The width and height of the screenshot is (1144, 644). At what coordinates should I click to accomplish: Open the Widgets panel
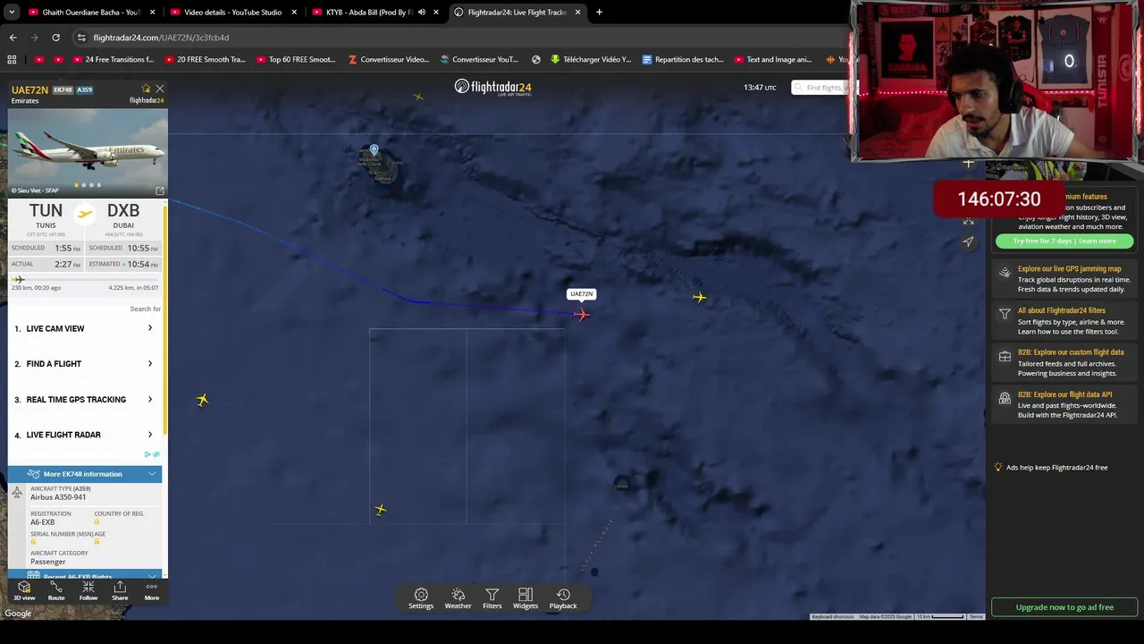pos(526,599)
